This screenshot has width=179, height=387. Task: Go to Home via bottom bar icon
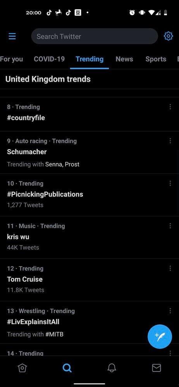click(22, 368)
